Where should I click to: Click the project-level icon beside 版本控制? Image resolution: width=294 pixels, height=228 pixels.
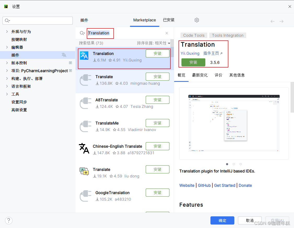tap(71, 63)
